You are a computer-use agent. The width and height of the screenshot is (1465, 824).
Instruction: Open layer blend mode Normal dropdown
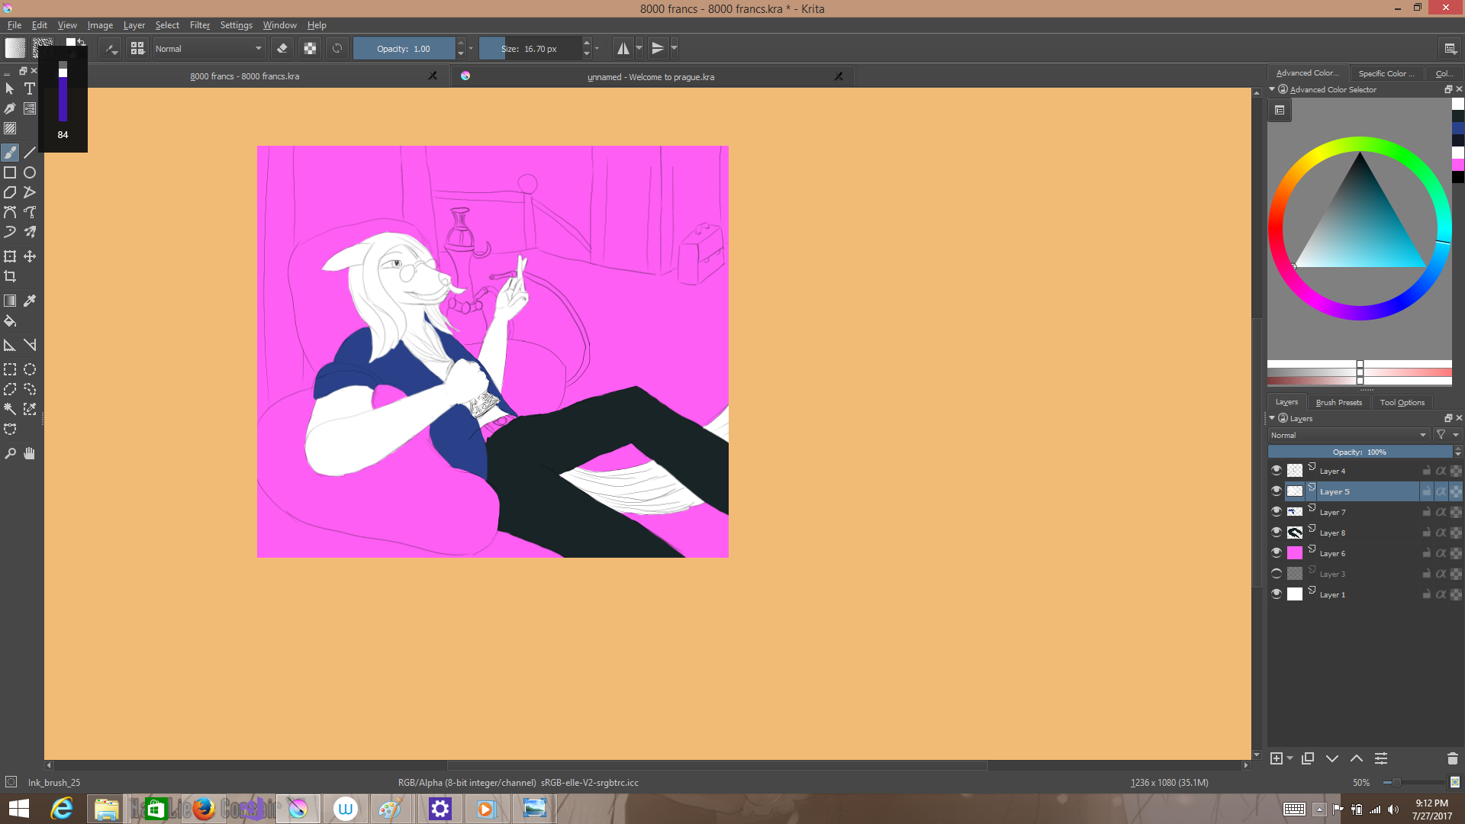point(1348,435)
